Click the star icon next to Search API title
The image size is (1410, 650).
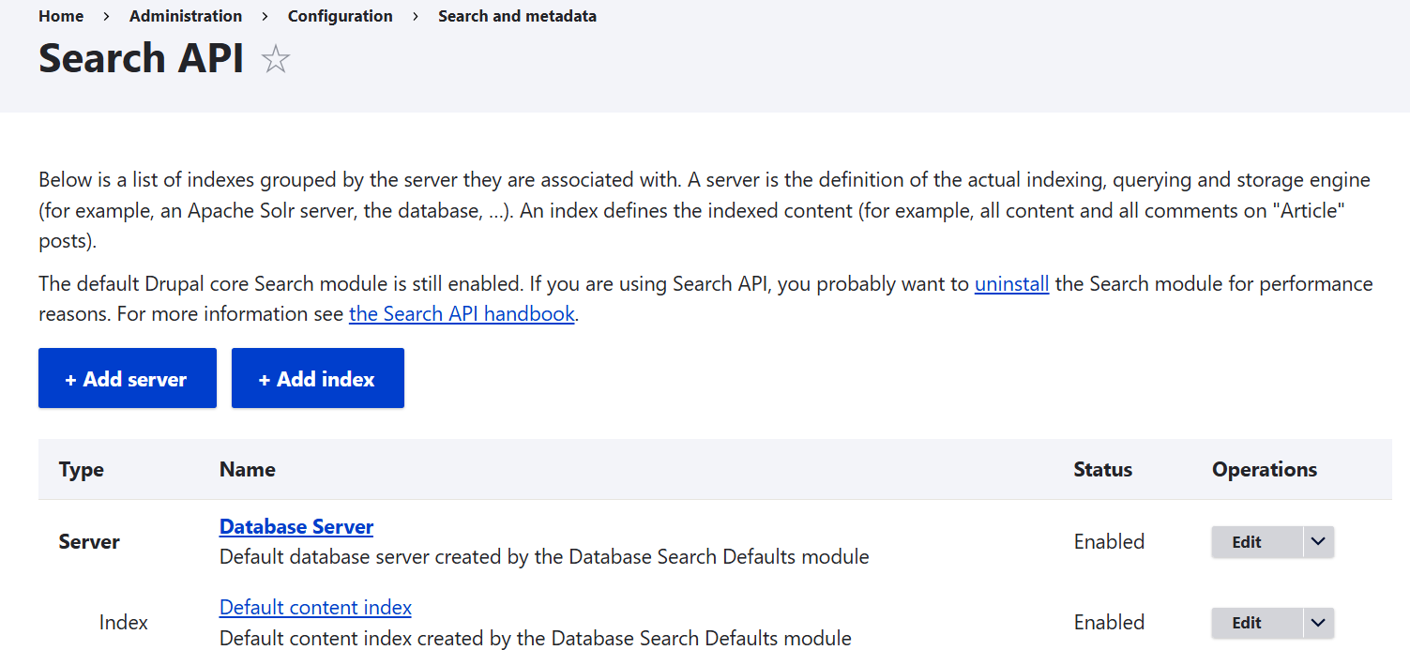[275, 59]
